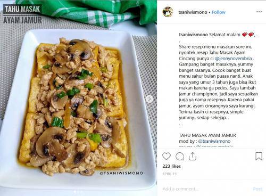Viewport: 266px width, 196px height.
Task: Click tsaniwismono profile avatar
Action: tap(168, 12)
